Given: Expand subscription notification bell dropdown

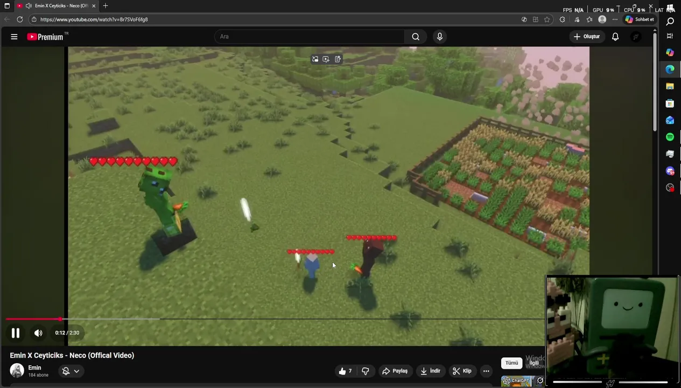Looking at the screenshot, I should tap(71, 371).
